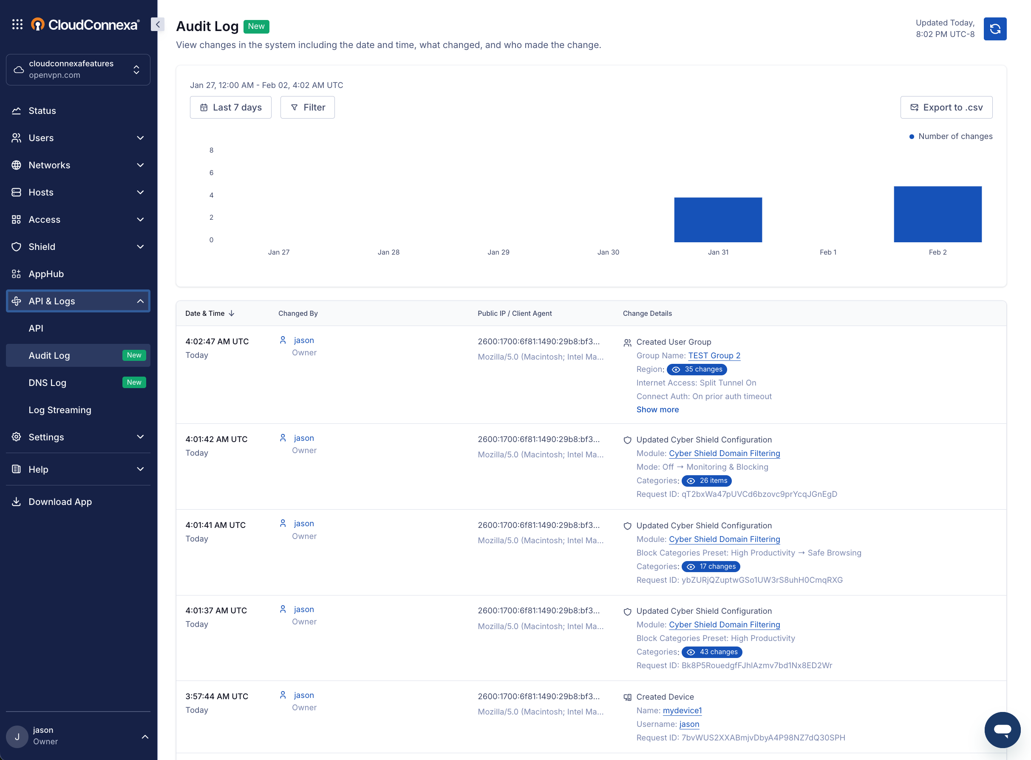The width and height of the screenshot is (1031, 760).
Task: Collapse the API & Logs section
Action: [x=140, y=301]
